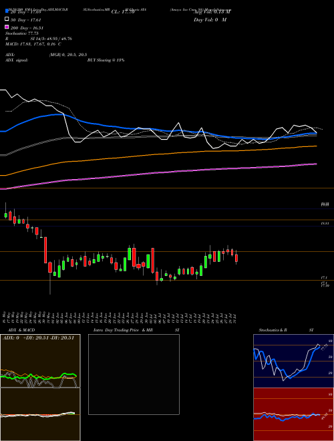Click the '(MGR) 0, 20.5, 20.5' ADX values
Screen dimensions: 334x441
(67, 55)
